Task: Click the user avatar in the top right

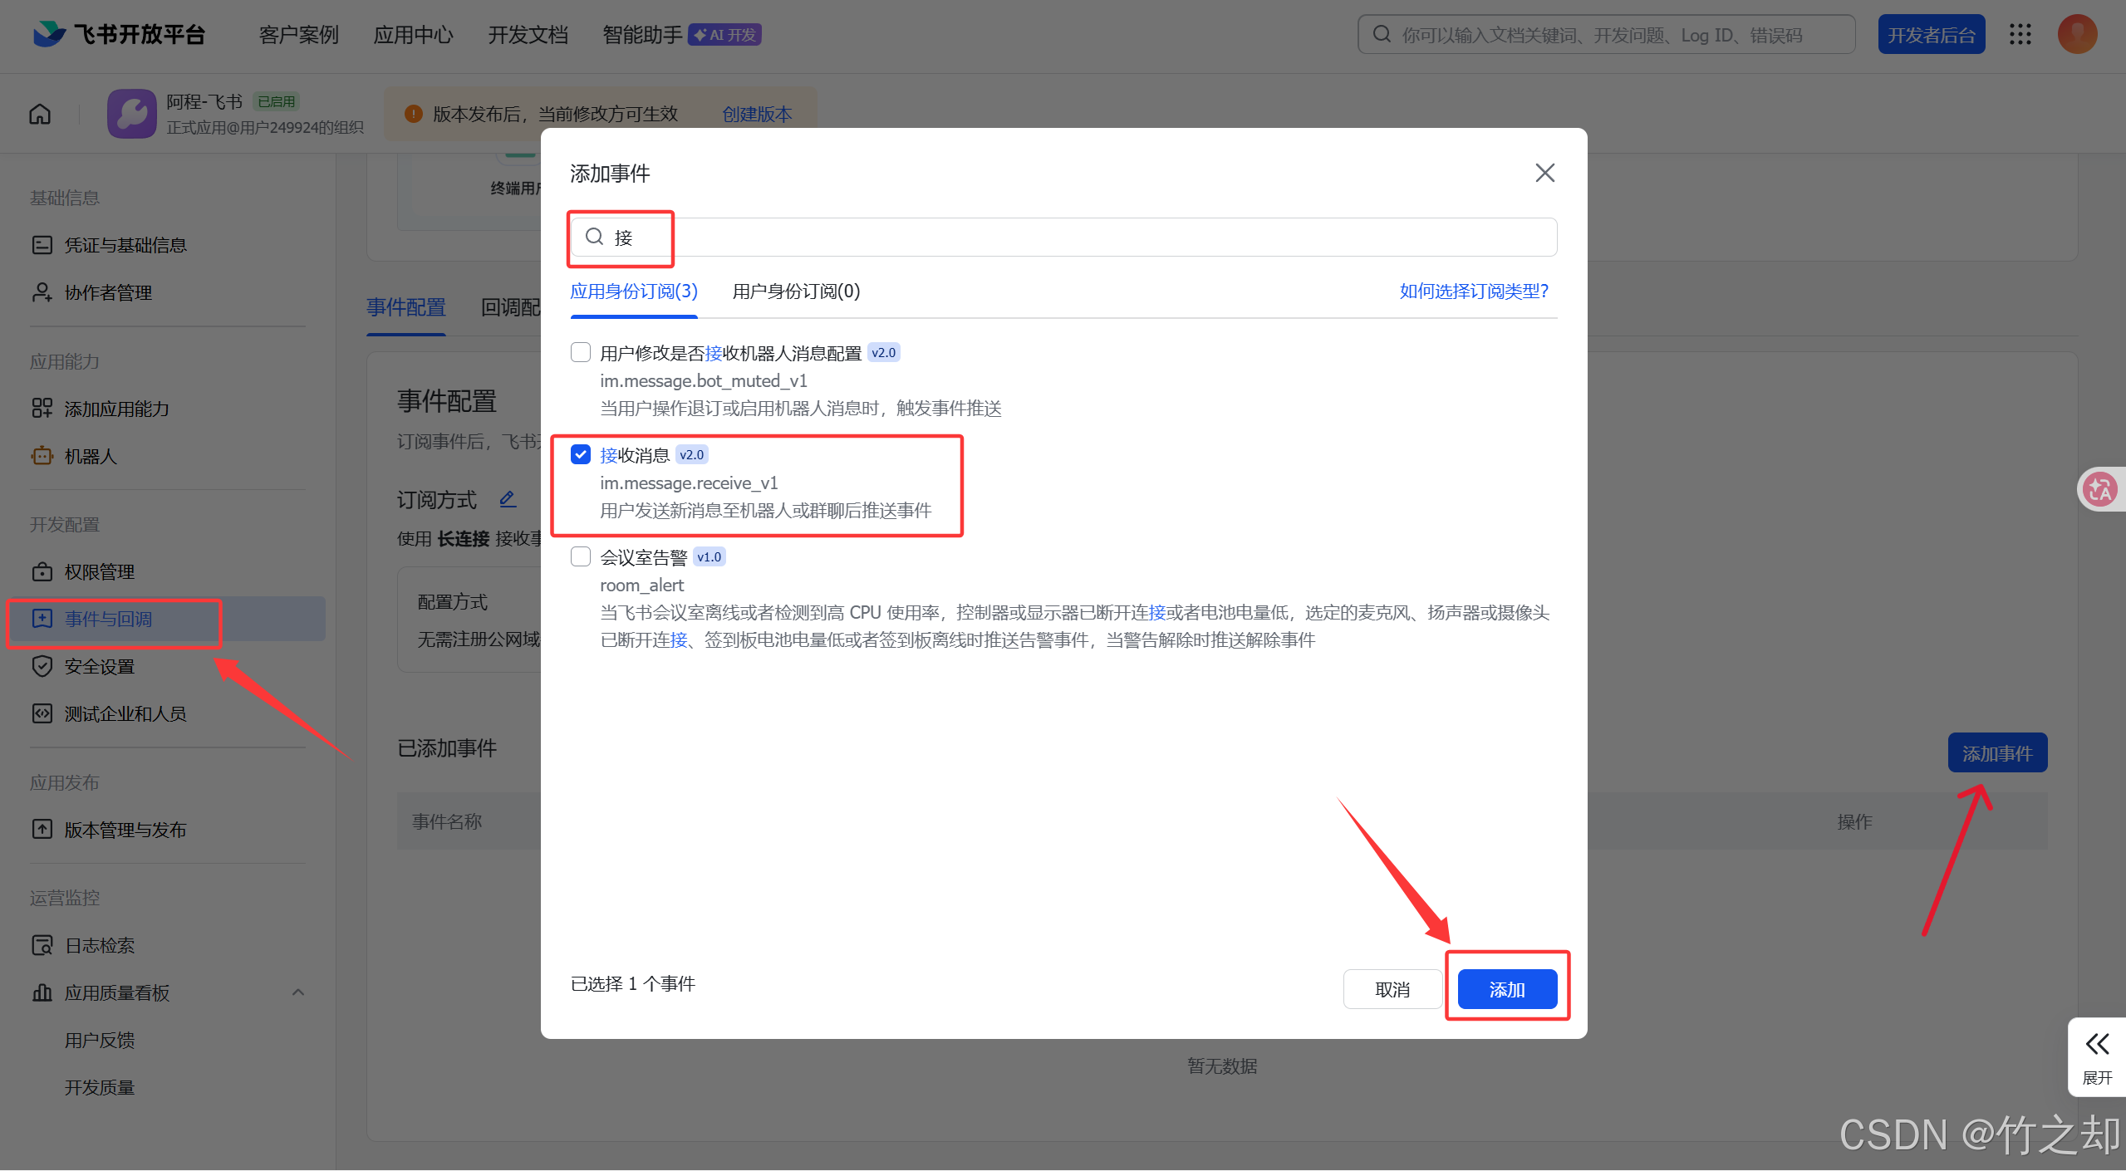Action: [2077, 34]
